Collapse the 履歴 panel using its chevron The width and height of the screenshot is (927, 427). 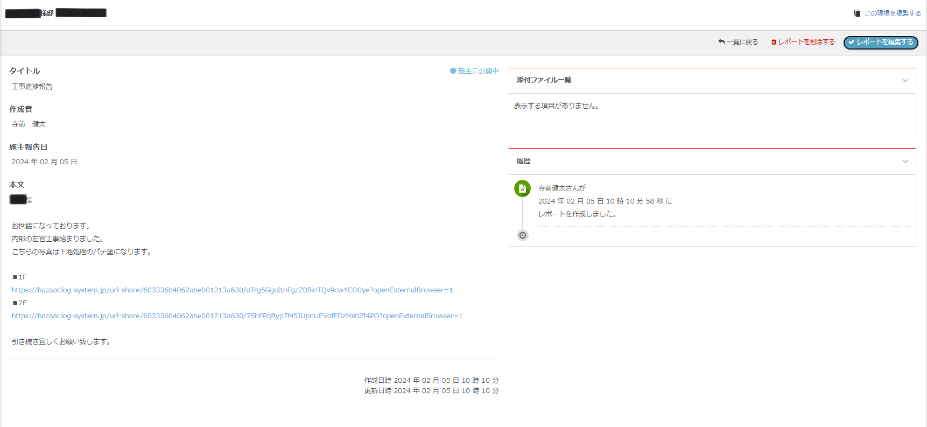(x=905, y=162)
